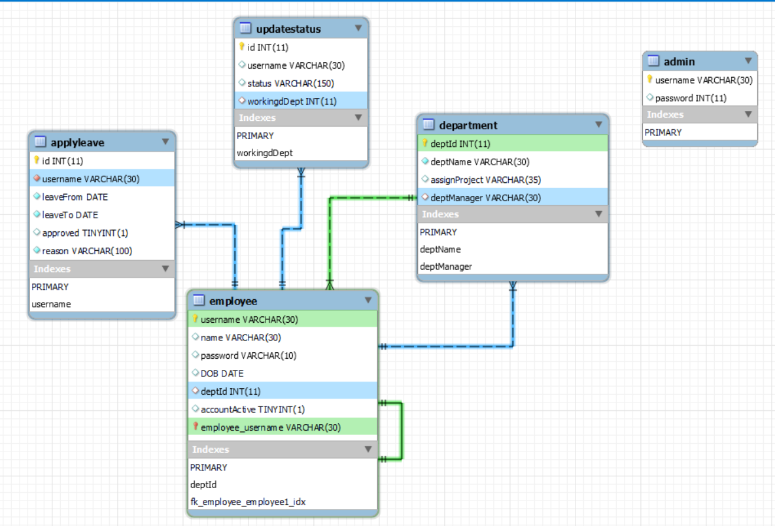775x526 pixels.
Task: Collapse the department table Indexes section
Action: 598,214
